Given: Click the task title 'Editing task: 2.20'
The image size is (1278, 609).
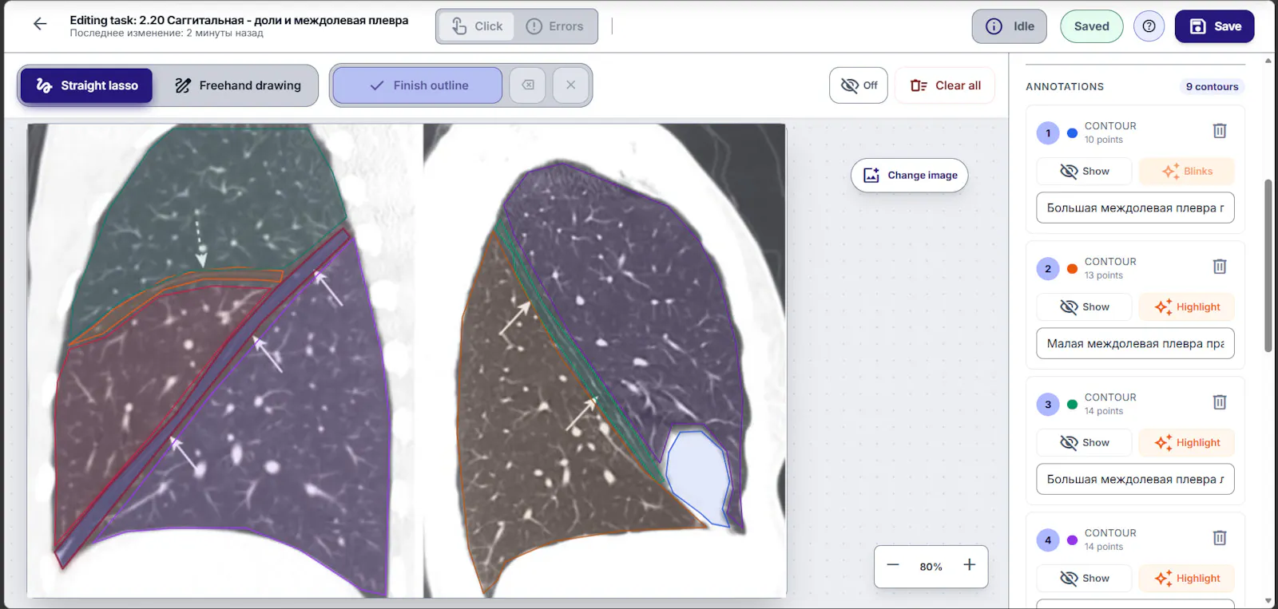Looking at the screenshot, I should (239, 20).
